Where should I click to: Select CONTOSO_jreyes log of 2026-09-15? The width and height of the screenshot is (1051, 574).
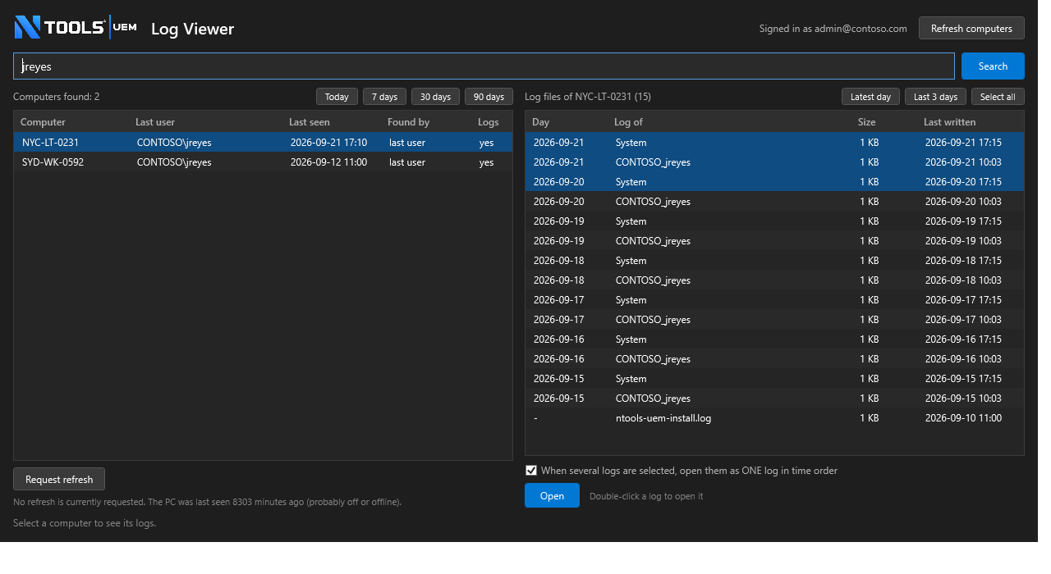point(774,399)
